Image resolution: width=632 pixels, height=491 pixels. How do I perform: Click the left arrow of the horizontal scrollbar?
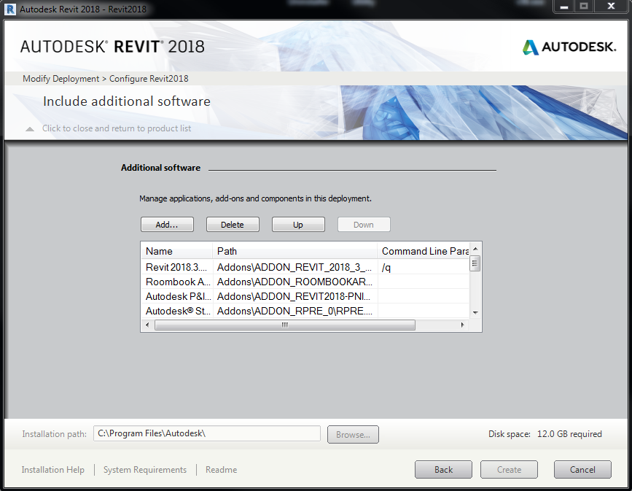(147, 324)
